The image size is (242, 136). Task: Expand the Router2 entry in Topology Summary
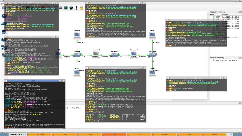point(211,28)
